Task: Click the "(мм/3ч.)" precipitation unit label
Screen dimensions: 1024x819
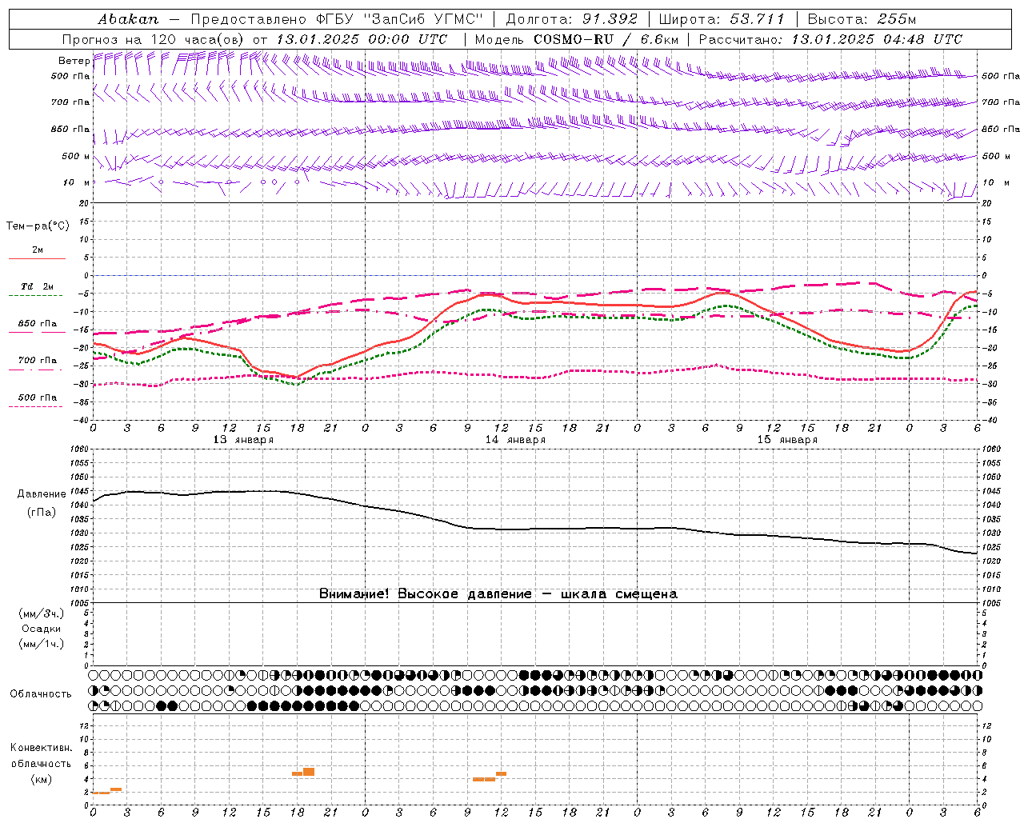Action: coord(42,613)
